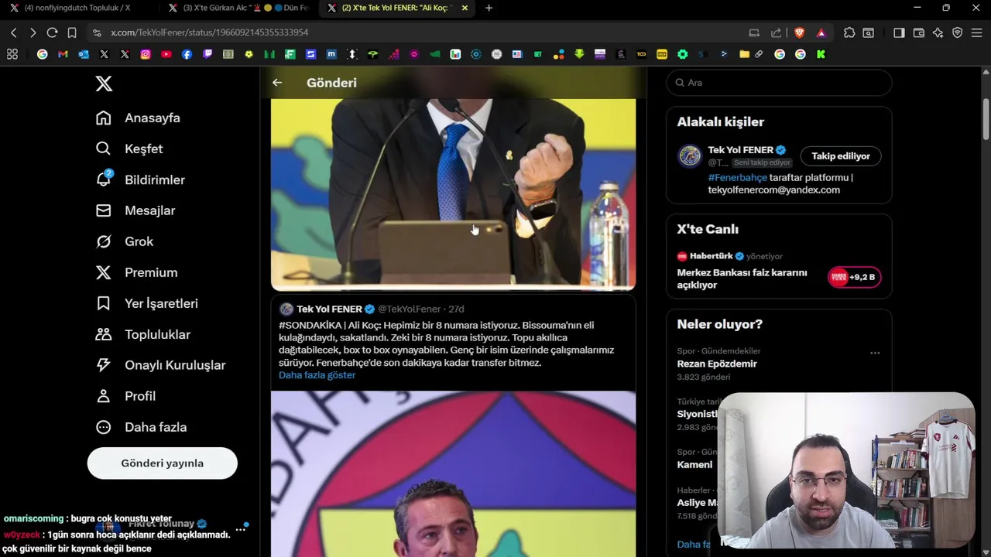Click browser back button
The width and height of the screenshot is (991, 557).
[x=13, y=32]
